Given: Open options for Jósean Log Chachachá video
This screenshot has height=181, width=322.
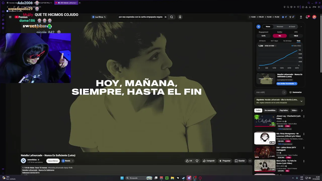Looking at the screenshot, I should coord(304,116).
